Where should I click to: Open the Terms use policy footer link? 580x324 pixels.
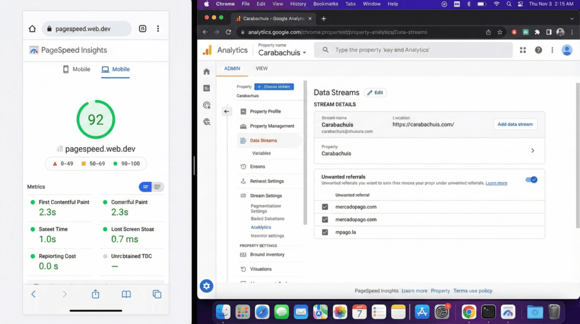473,291
